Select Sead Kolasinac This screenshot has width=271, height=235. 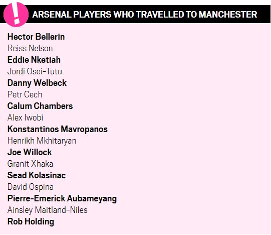(x=37, y=175)
